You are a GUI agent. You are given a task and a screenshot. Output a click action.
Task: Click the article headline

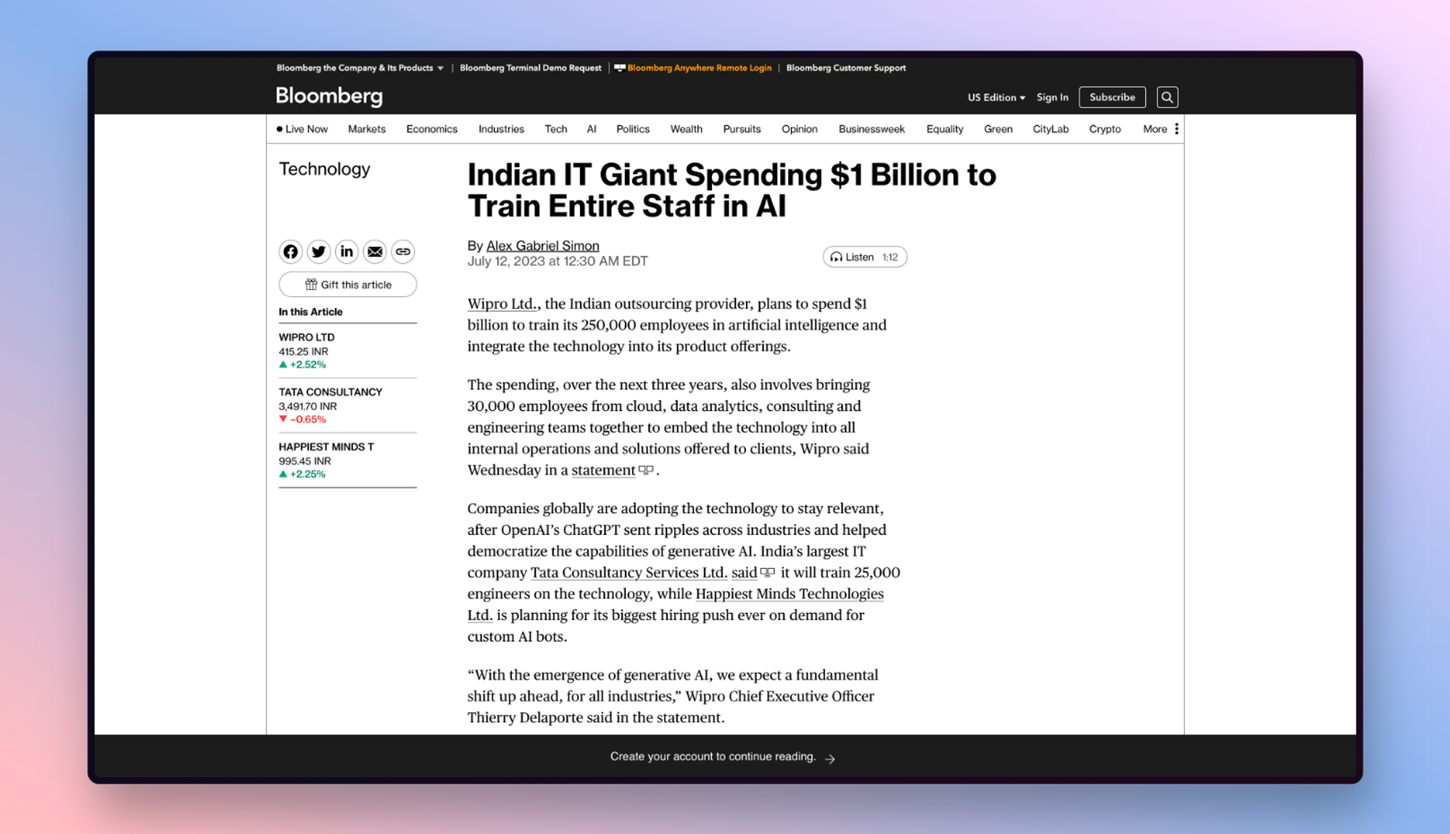click(732, 191)
